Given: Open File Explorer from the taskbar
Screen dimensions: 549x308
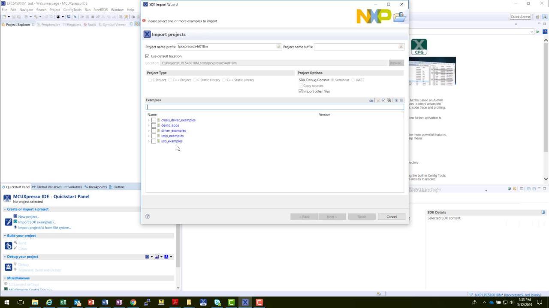Looking at the screenshot, I should (x=35, y=302).
